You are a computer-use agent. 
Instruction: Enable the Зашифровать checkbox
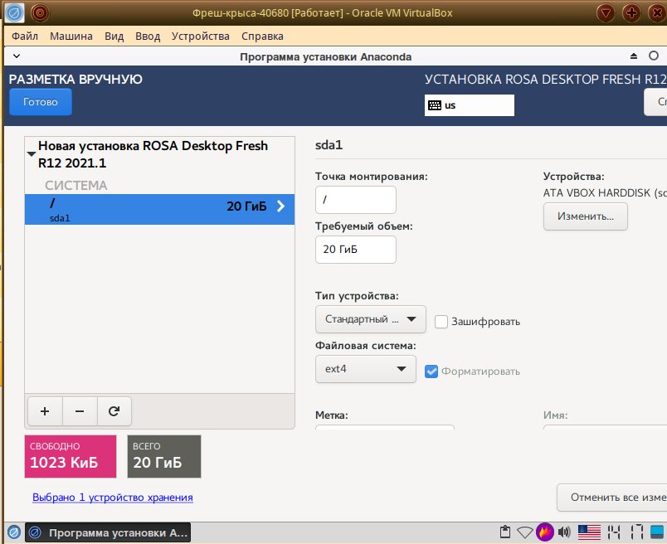pos(441,321)
